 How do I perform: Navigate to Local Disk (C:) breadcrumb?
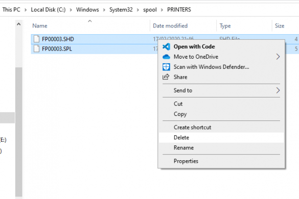[x=48, y=10]
